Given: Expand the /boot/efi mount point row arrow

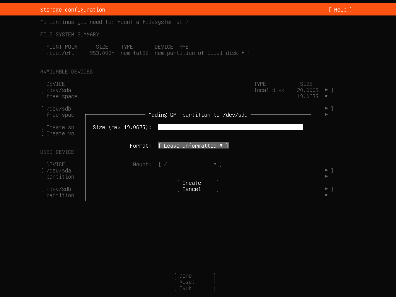Looking at the screenshot, I should coord(243,53).
